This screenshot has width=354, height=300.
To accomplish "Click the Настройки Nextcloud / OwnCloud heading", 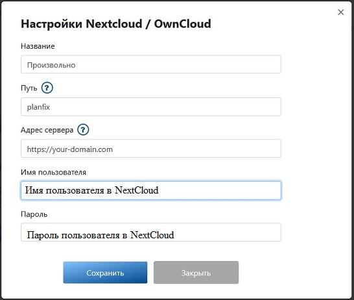I will (116, 24).
